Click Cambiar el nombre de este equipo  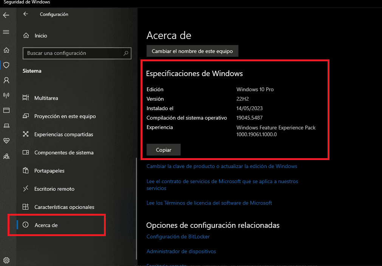192,51
